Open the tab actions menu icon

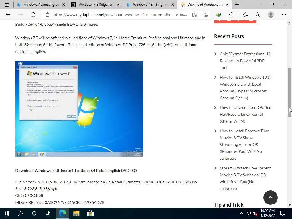7,5
